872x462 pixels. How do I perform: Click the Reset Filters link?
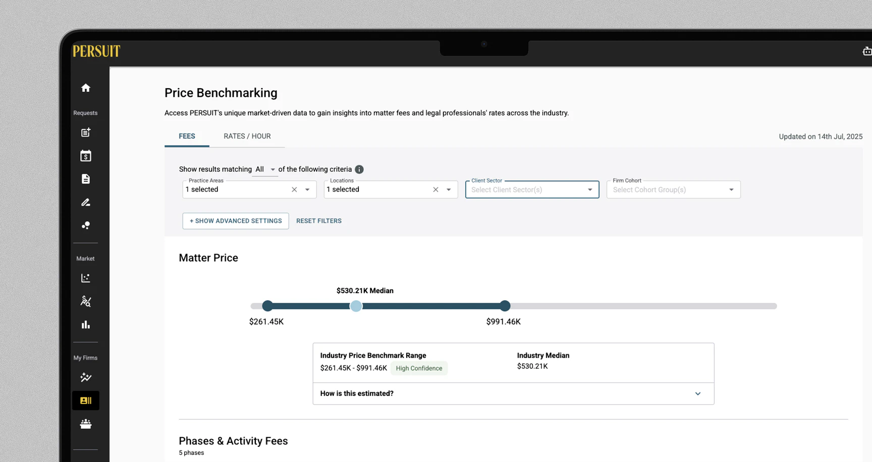(319, 221)
